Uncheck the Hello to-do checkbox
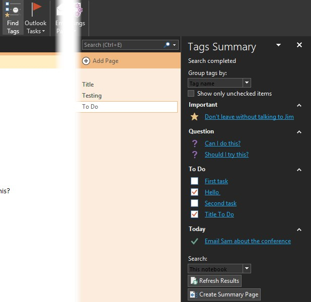This screenshot has width=311, height=302. [x=195, y=192]
